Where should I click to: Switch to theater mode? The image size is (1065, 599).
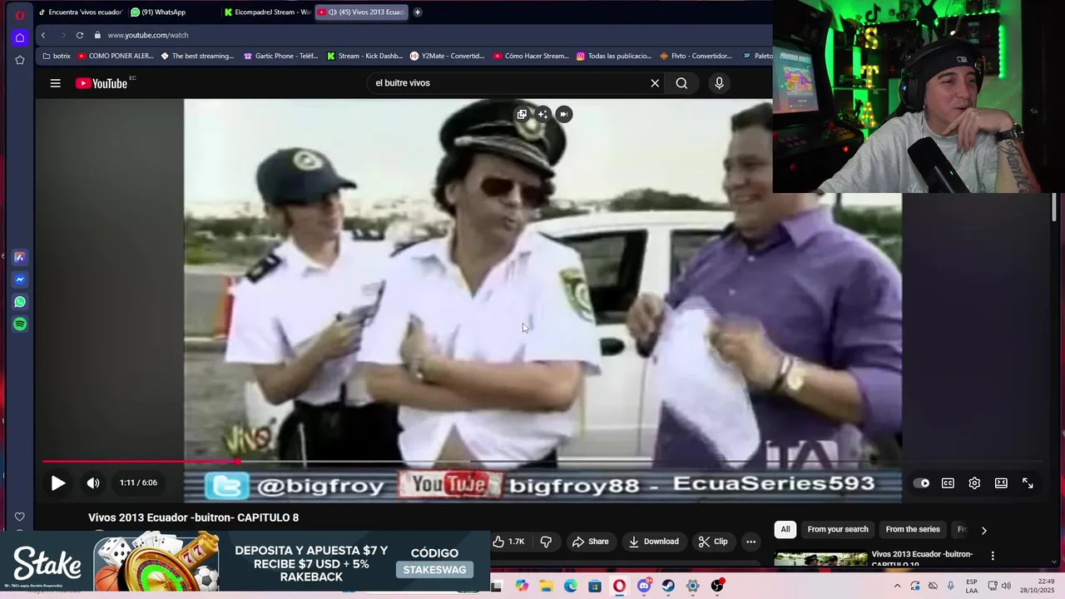(1001, 483)
